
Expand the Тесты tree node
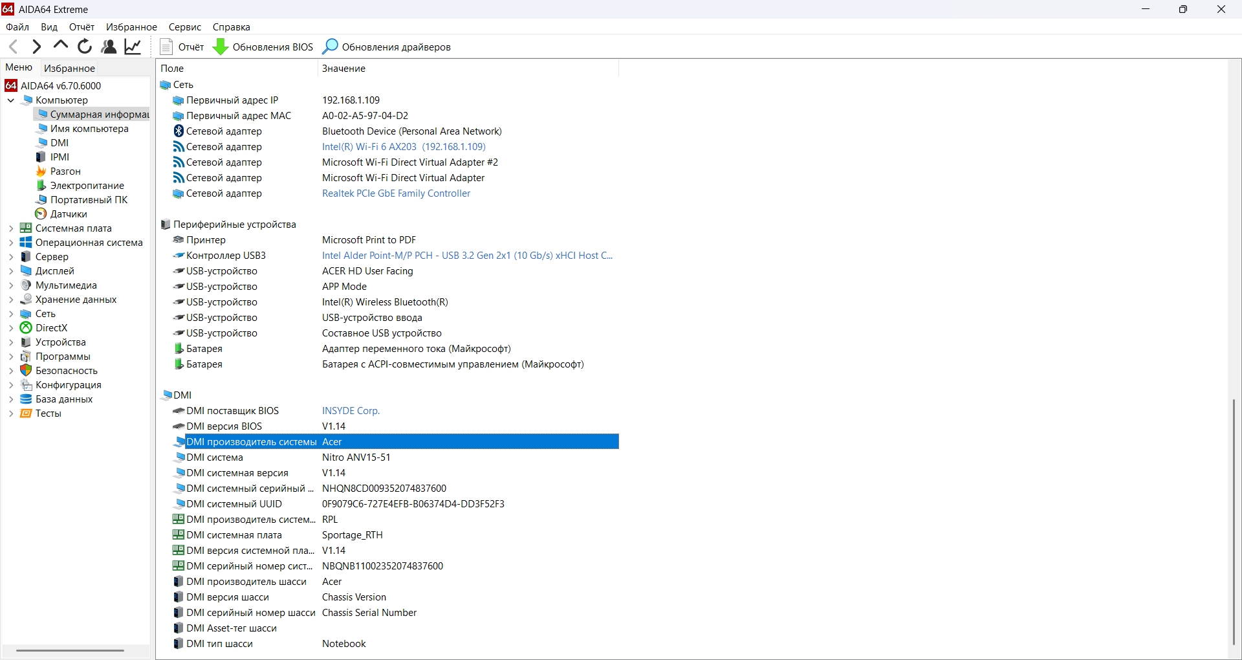click(11, 413)
